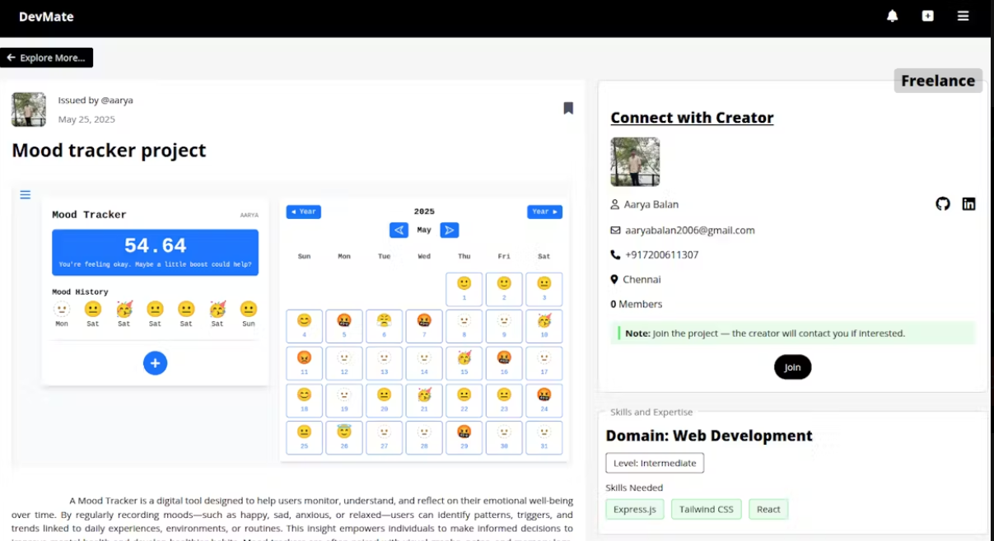Click the blue plus button in Mood Tracker
The image size is (994, 541).
tap(155, 363)
